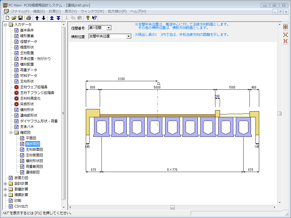Click the single up arrow toolbar icon
291x218 pixels.
[37, 18]
